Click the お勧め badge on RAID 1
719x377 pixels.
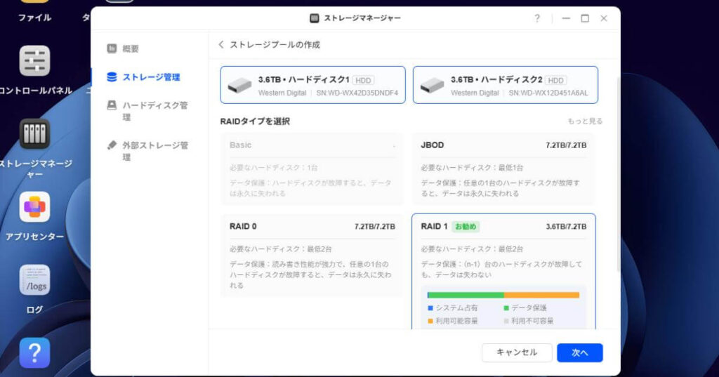466,227
